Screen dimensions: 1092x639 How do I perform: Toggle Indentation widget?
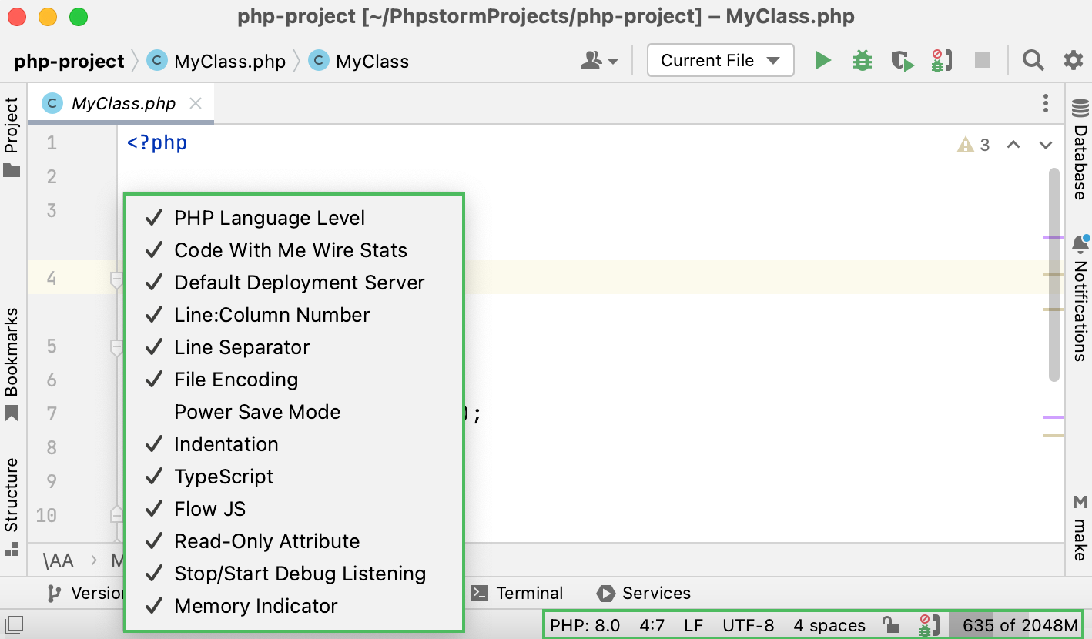coord(293,444)
